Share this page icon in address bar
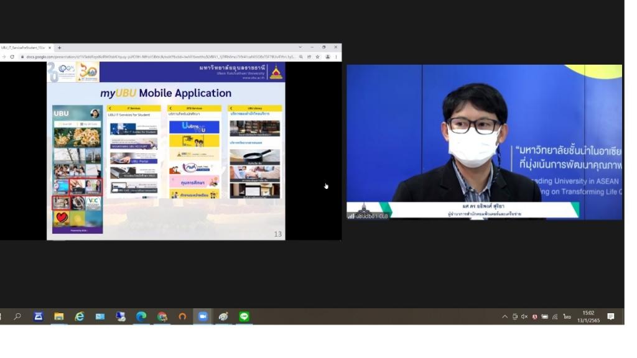Screen dimensions: 637x358 point(309,57)
